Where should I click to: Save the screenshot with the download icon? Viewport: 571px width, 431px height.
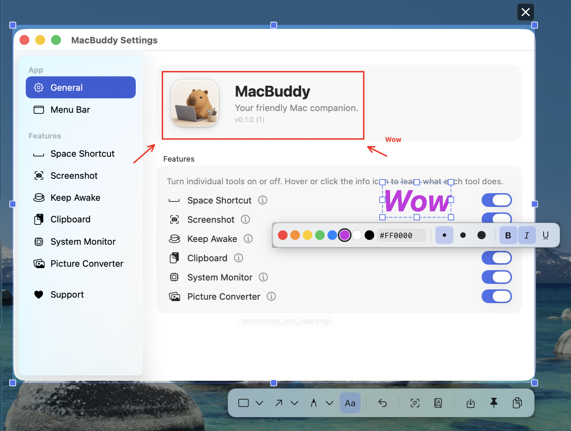pos(471,403)
